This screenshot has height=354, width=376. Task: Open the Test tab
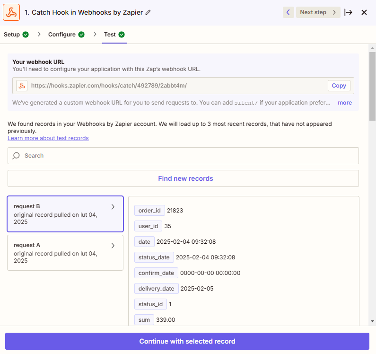pyautogui.click(x=110, y=35)
